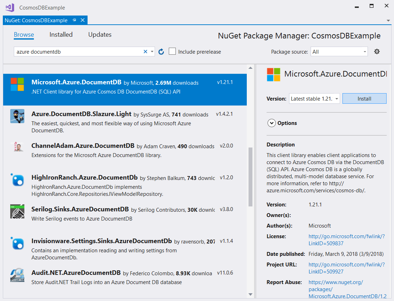Image resolution: width=394 pixels, height=301 pixels.
Task: Click the Azure.DocumentDB.Slazure.Light ninja icon
Action: (x=17, y=116)
